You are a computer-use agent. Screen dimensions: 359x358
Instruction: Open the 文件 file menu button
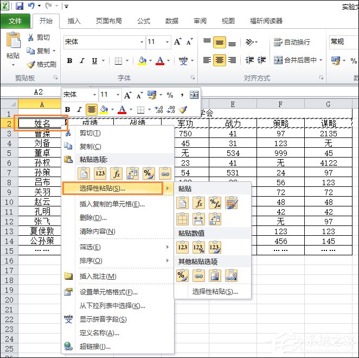[15, 21]
